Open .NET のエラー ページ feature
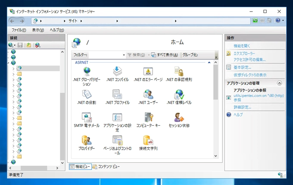This screenshot has height=185, width=293. point(148,74)
